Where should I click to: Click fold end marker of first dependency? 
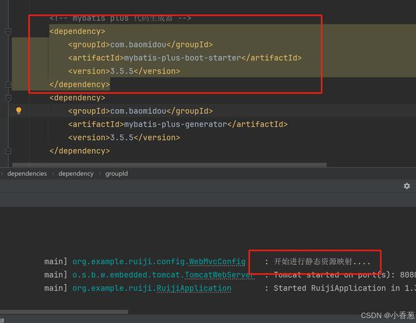(8, 85)
